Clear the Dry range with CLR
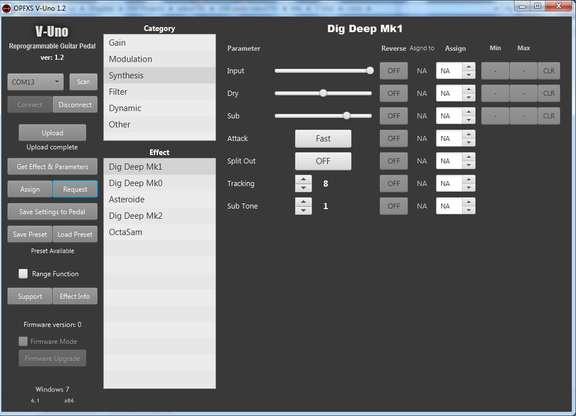The height and width of the screenshot is (416, 576). coord(549,93)
